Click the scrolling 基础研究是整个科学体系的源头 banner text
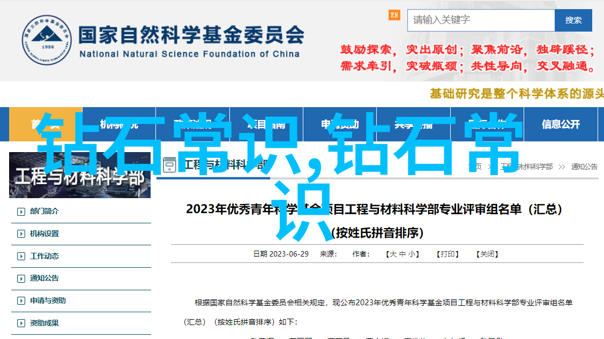 [517, 94]
